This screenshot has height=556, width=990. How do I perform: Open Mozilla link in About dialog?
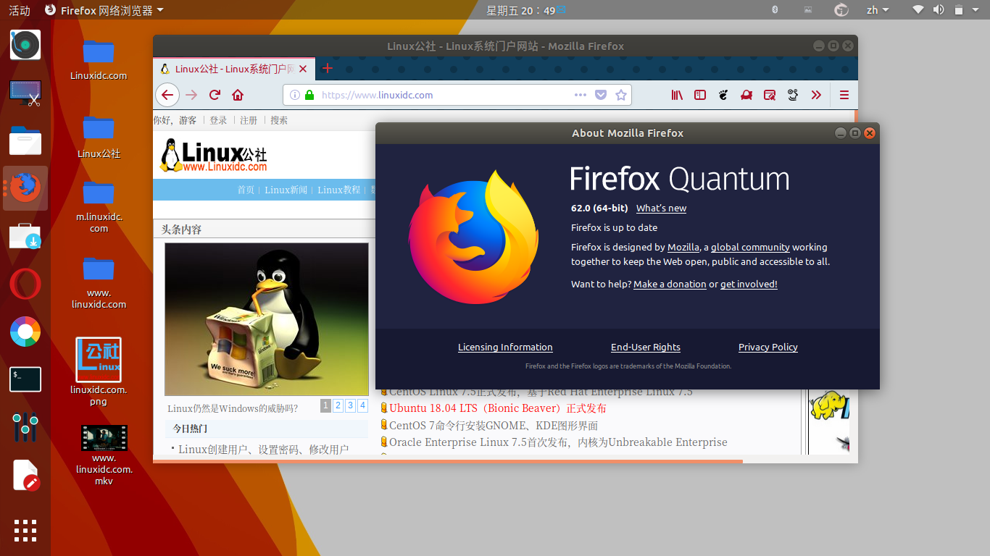pos(683,248)
